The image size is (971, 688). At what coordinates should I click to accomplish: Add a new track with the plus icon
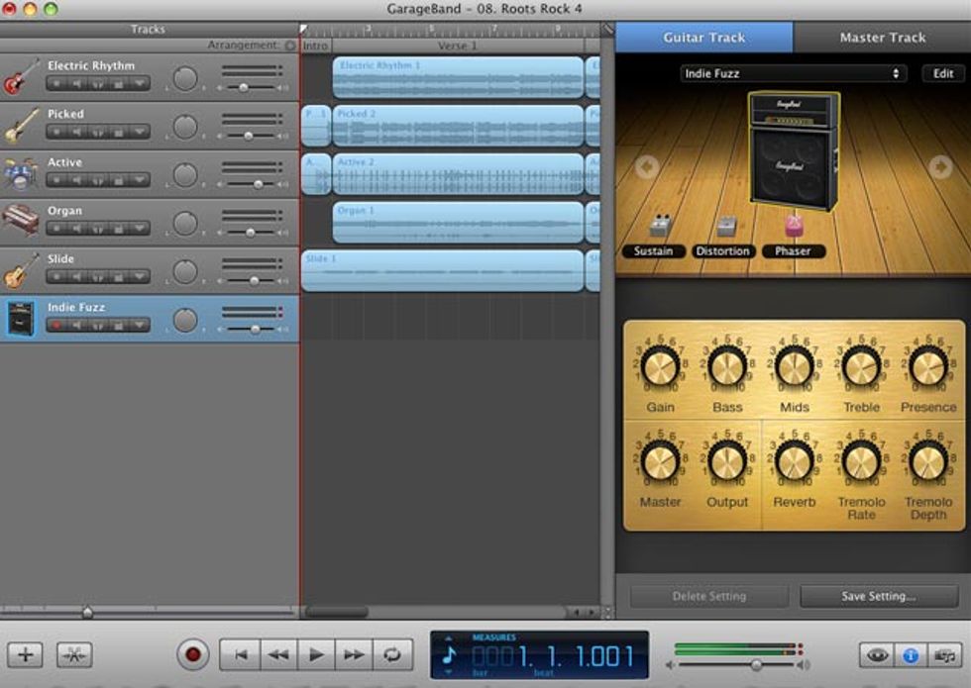coord(24,654)
